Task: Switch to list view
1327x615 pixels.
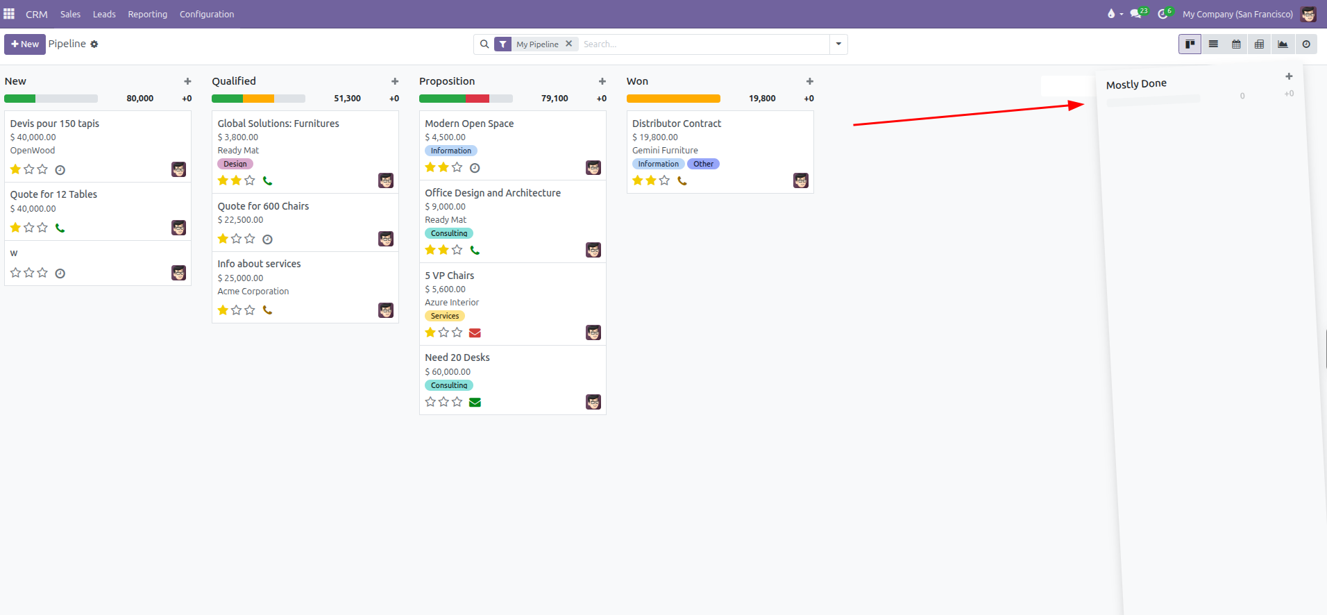Action: [1213, 44]
